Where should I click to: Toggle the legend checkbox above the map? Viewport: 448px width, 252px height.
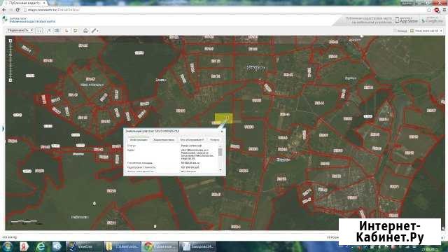[x=395, y=31]
